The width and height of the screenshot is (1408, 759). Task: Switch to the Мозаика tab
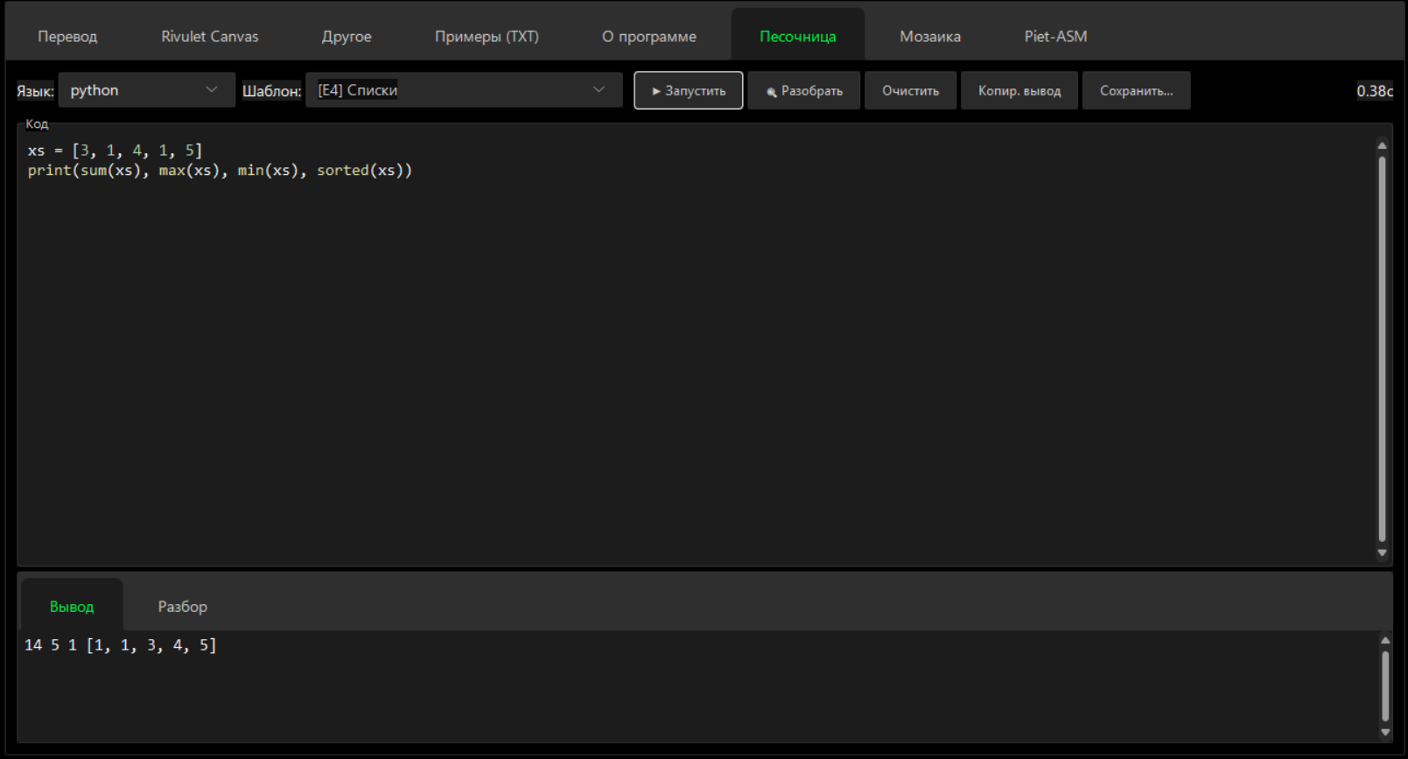click(930, 36)
